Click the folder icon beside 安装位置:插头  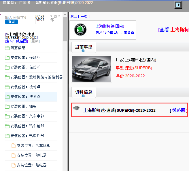click(7, 107)
